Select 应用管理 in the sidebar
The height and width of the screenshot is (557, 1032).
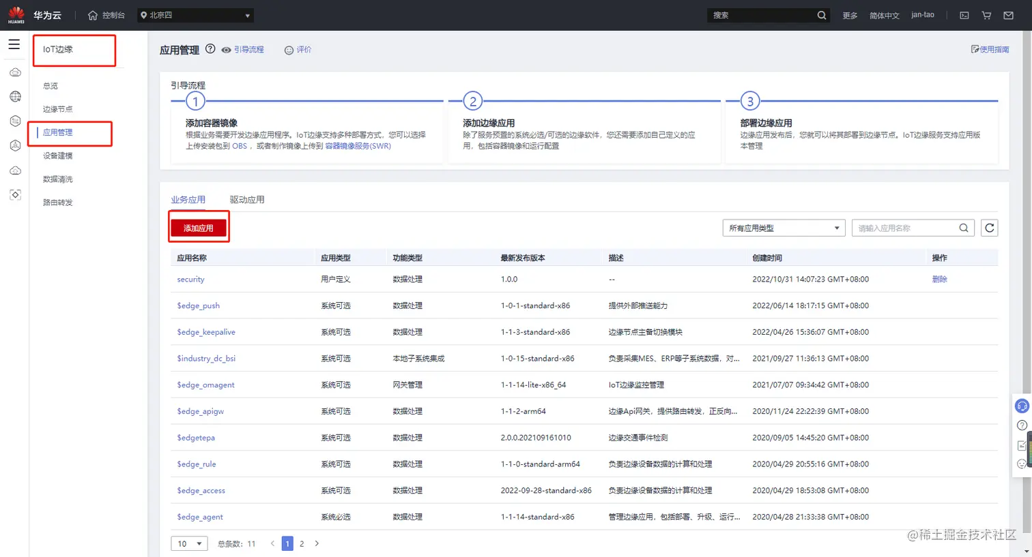(x=57, y=132)
